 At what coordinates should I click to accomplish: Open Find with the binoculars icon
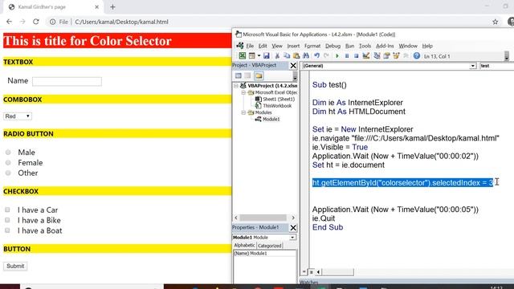(306, 56)
